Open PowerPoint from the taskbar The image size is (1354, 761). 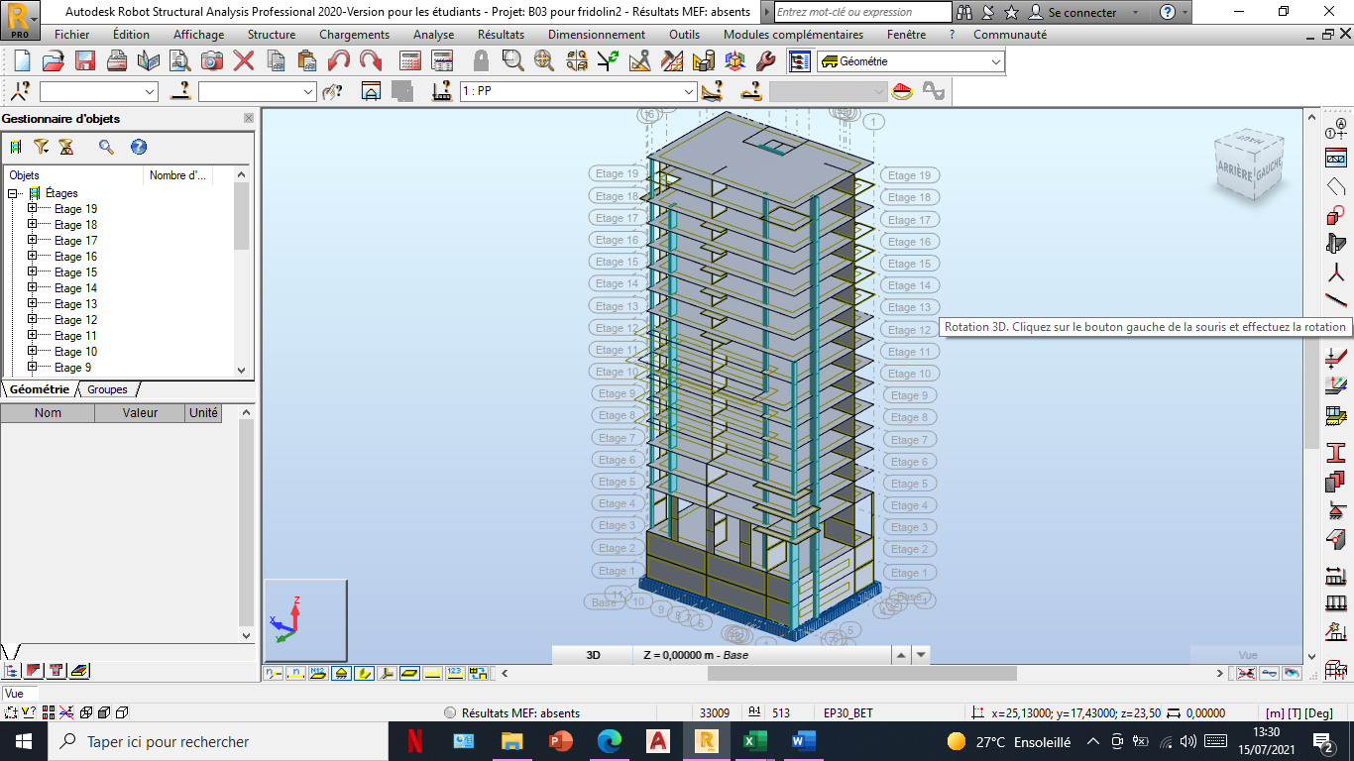click(x=561, y=741)
